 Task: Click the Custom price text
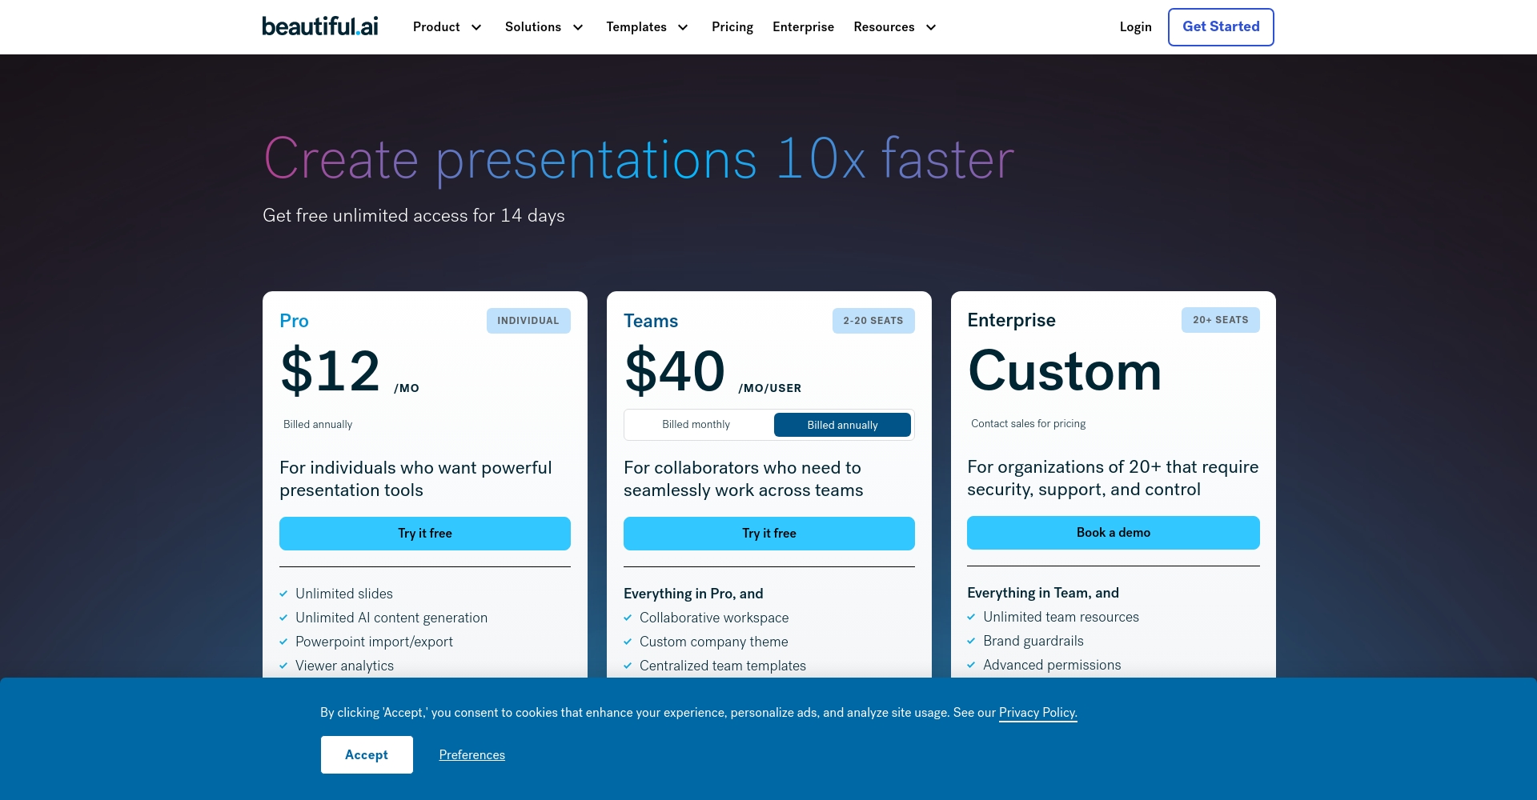(x=1065, y=371)
